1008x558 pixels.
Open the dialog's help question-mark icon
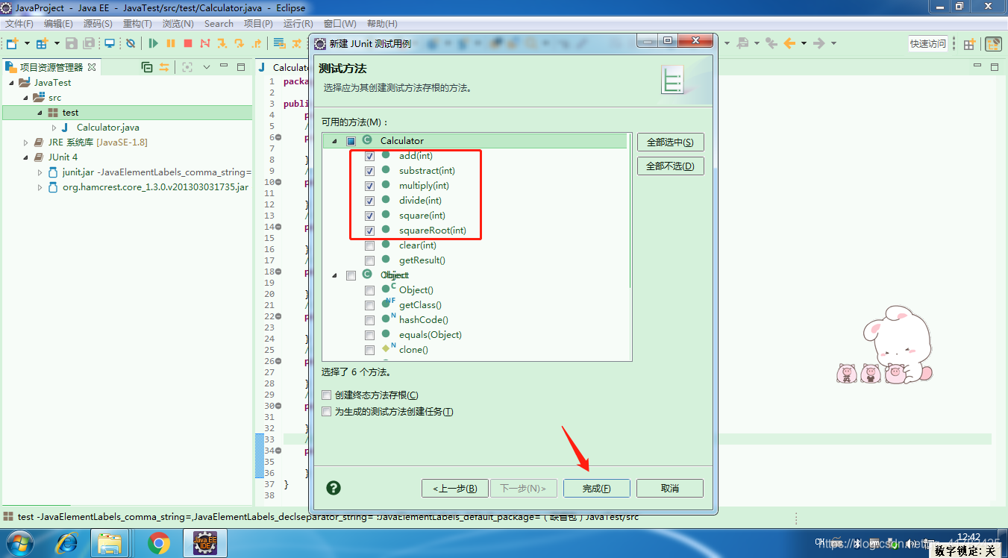coord(334,488)
